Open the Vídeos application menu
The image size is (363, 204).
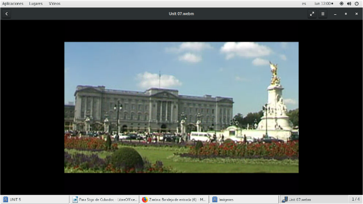point(54,3)
